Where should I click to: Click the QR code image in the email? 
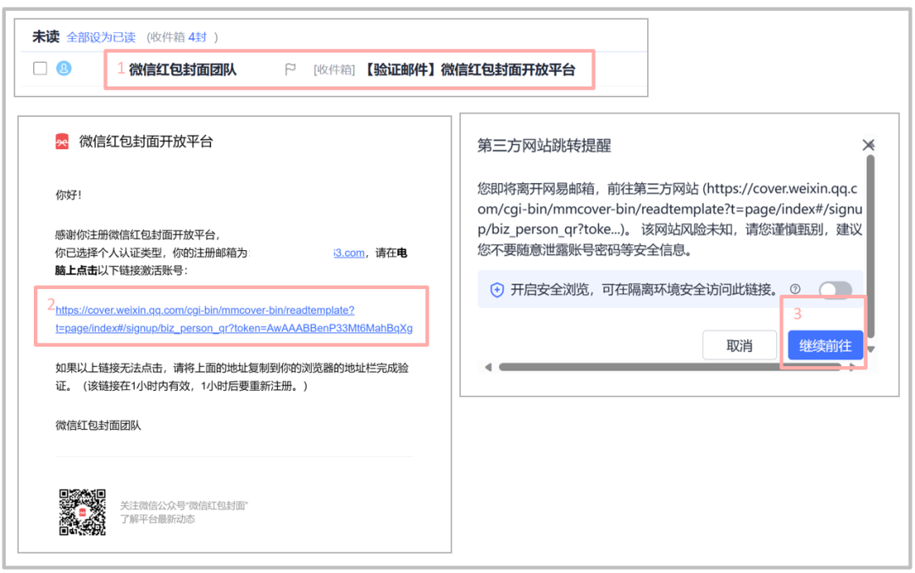tap(82, 512)
